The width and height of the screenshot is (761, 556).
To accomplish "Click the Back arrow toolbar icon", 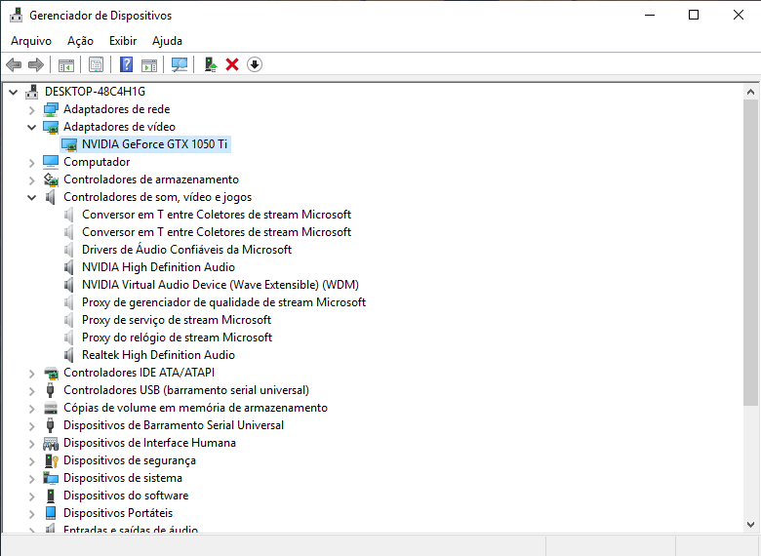I will pyautogui.click(x=14, y=64).
